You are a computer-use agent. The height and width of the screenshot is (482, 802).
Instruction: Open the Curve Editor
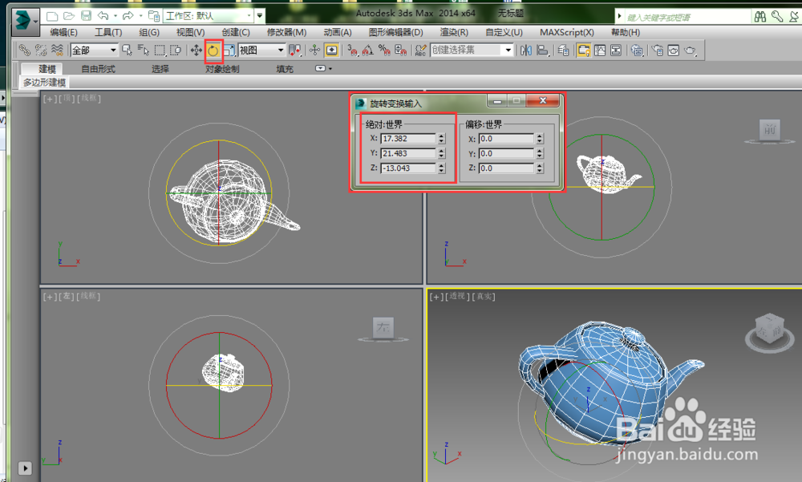(x=600, y=51)
